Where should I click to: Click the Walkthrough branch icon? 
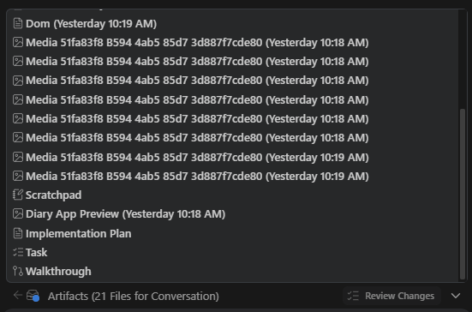click(18, 272)
